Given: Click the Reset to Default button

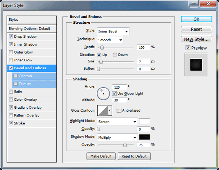Looking at the screenshot, I should click(134, 156).
